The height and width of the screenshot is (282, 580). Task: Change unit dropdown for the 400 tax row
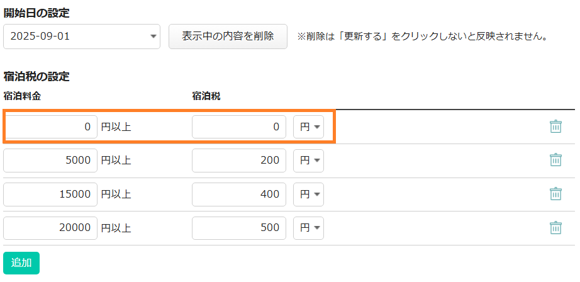309,195
